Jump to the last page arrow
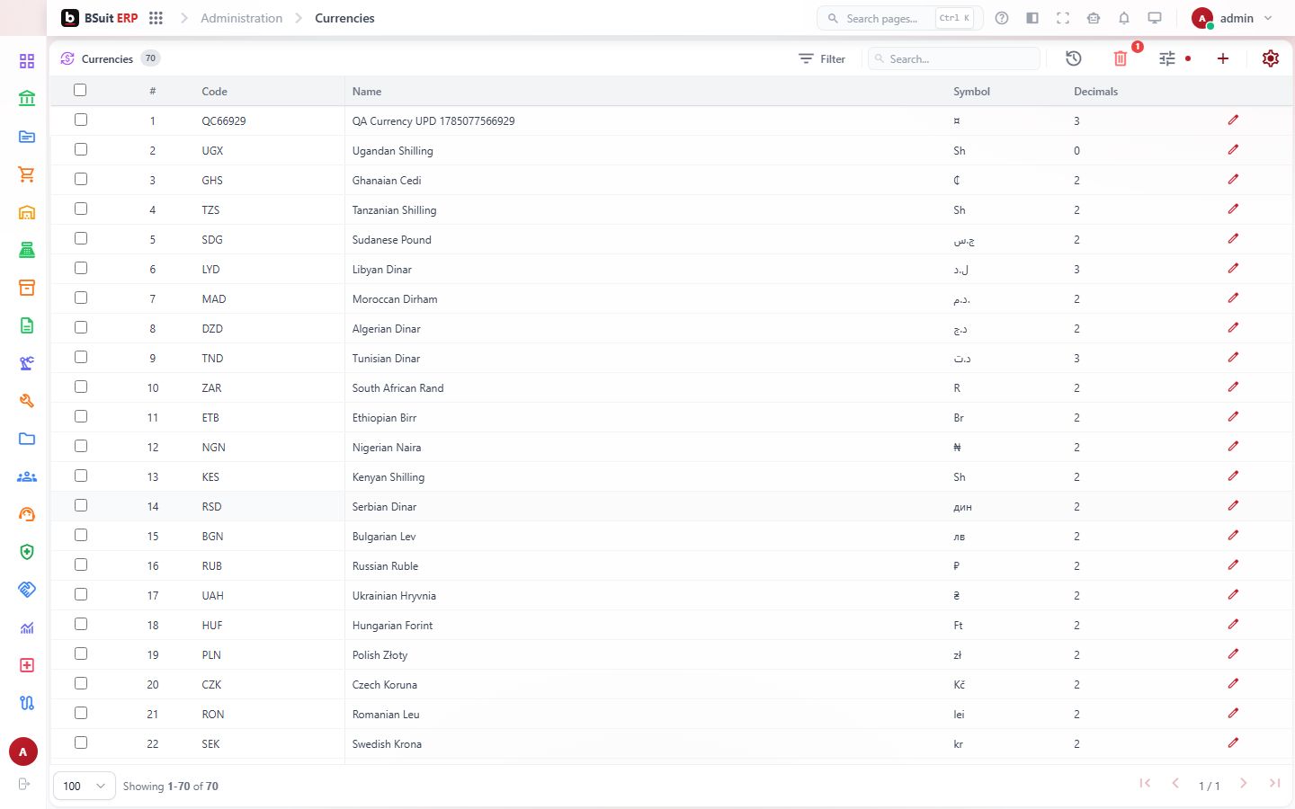The width and height of the screenshot is (1295, 809). (x=1274, y=784)
